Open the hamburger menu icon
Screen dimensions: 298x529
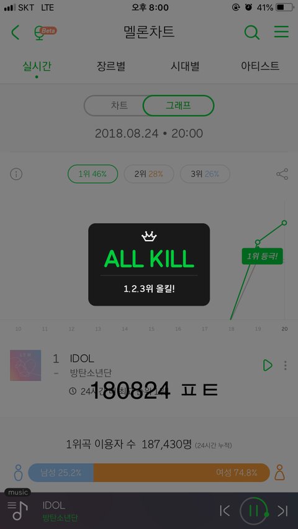281,32
